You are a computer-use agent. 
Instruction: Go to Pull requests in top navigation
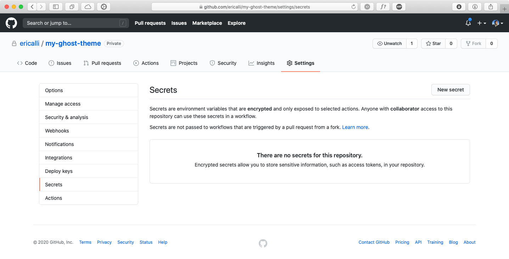tap(150, 23)
